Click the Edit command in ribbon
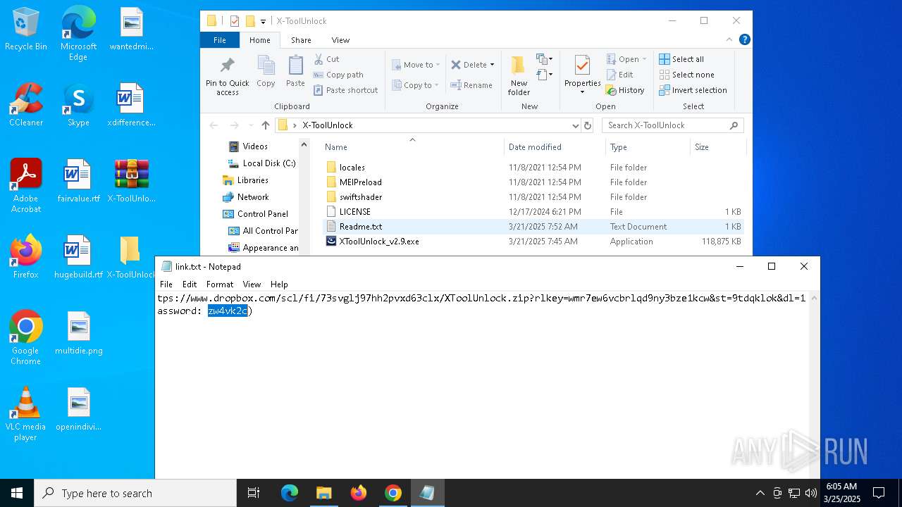 click(619, 75)
